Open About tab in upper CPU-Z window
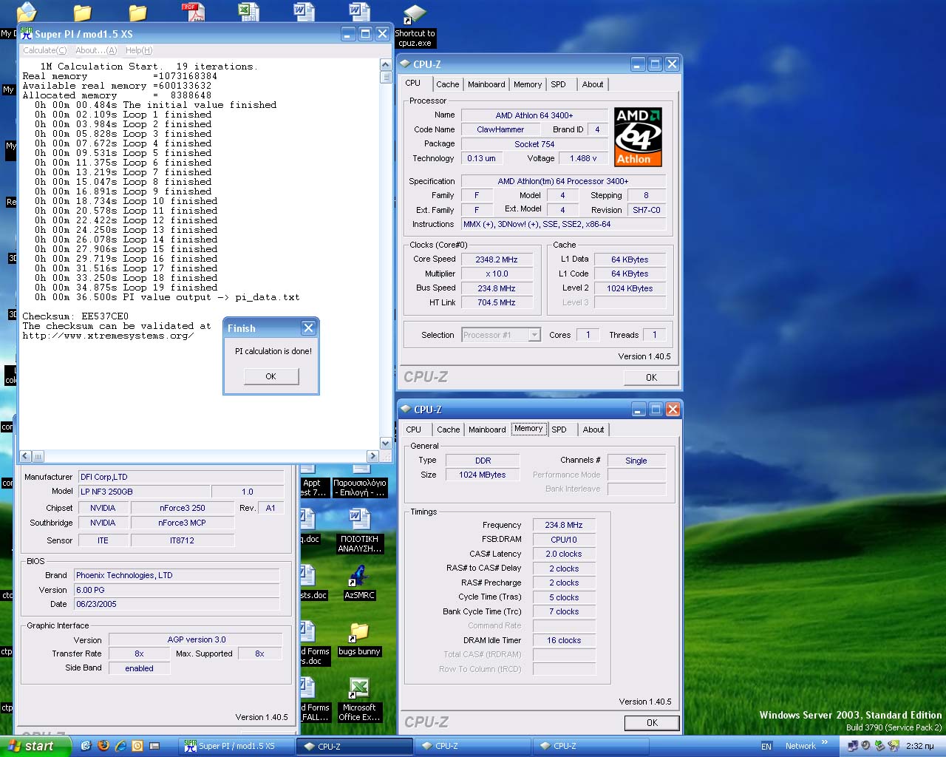Viewport: 946px width, 757px height. click(593, 84)
